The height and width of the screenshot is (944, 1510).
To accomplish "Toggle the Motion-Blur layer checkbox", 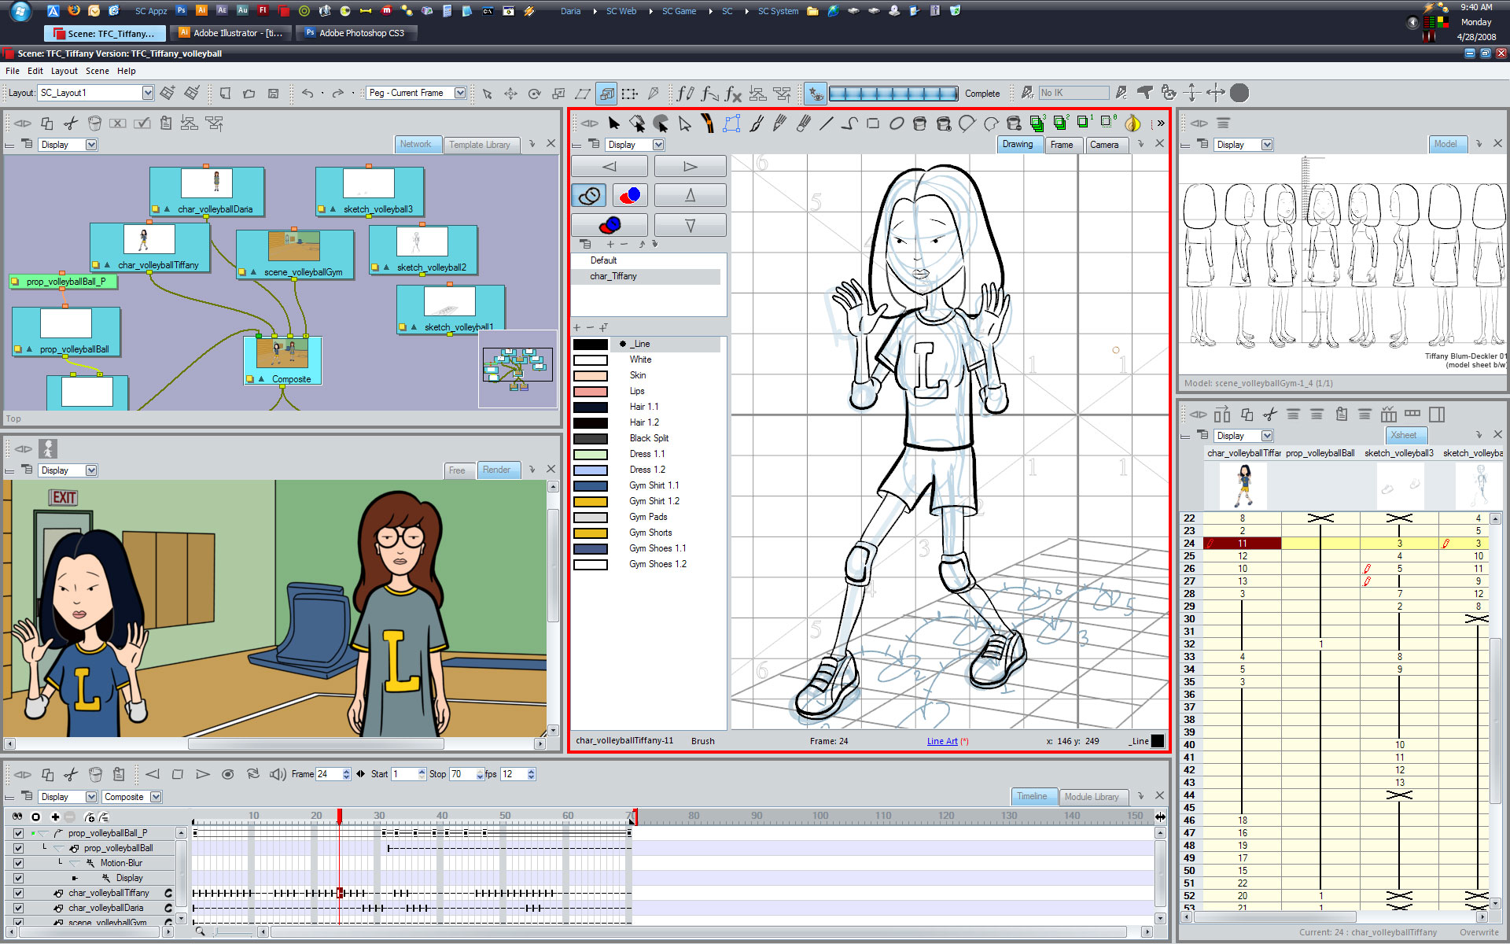I will point(18,863).
